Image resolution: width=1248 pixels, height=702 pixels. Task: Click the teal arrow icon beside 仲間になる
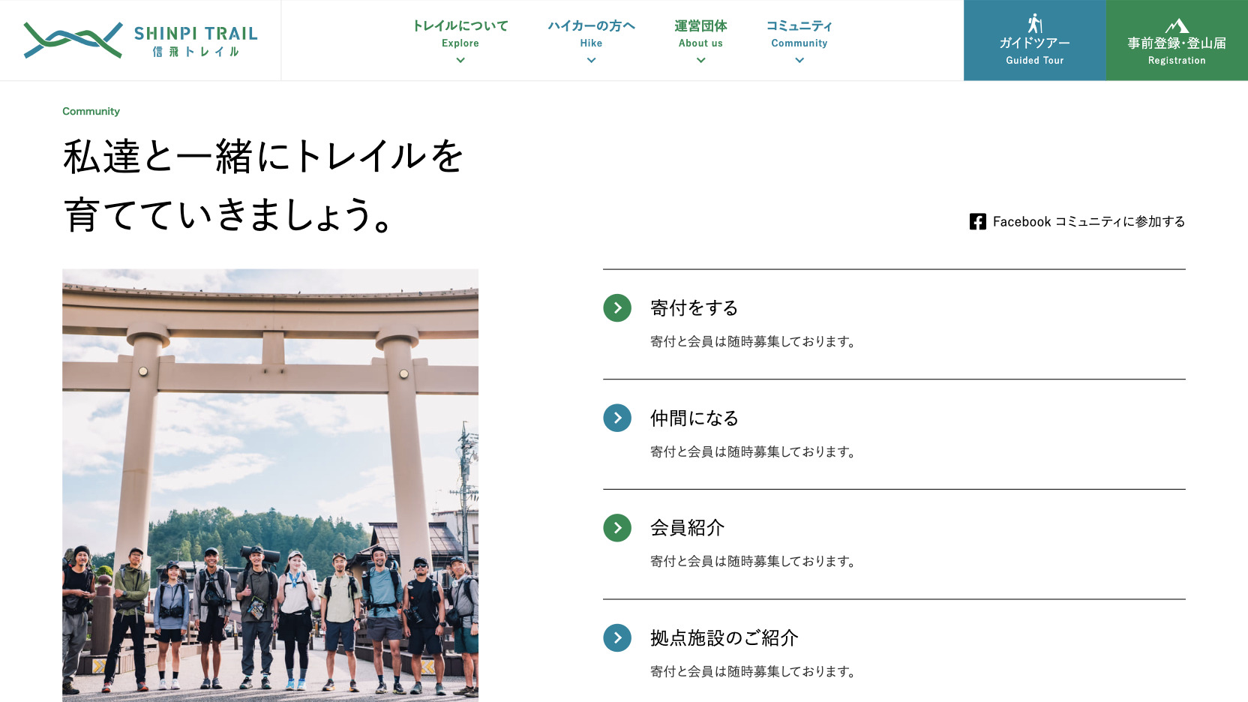(x=616, y=418)
